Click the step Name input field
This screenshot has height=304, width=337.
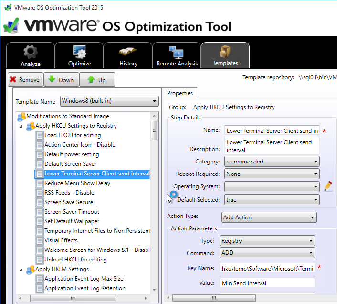[x=272, y=131]
